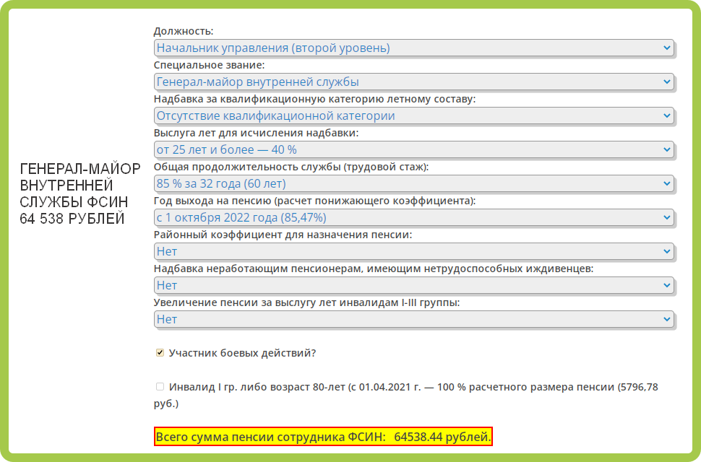Click the label Специальное звание:
This screenshot has width=701, height=462.
pyautogui.click(x=209, y=65)
